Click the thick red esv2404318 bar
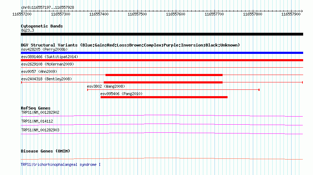Screen dimensions: 313x175 [x=163, y=82]
